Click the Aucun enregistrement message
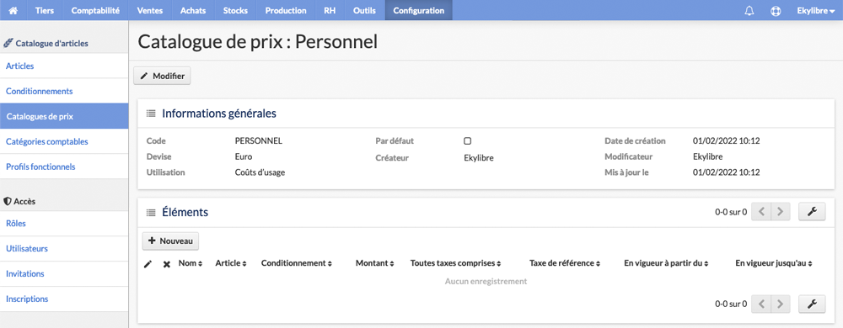Screen dimensions: 843x328 (x=486, y=281)
